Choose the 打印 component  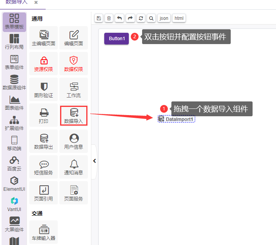click(x=43, y=116)
